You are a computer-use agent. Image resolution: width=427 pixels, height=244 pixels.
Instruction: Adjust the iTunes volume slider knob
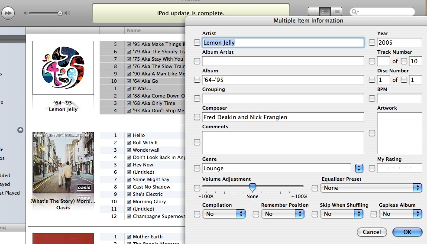[60, 13]
